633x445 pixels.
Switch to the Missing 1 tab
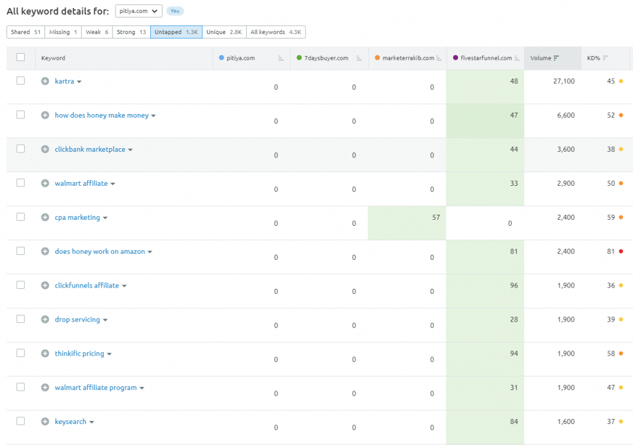click(x=63, y=32)
